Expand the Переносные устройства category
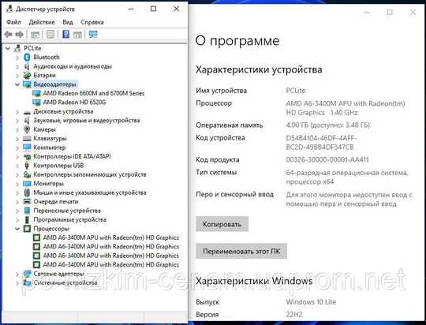Image resolution: width=426 pixels, height=325 pixels. [x=17, y=211]
